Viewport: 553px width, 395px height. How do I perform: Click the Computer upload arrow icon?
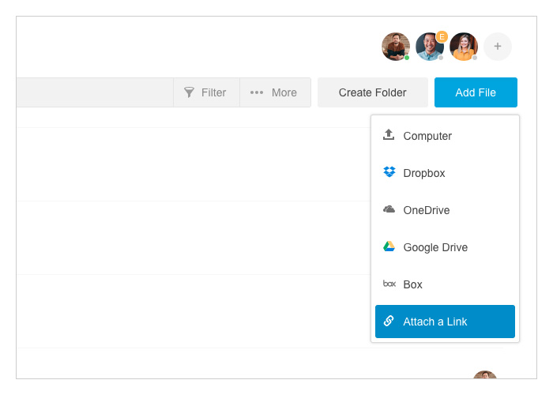pyautogui.click(x=389, y=135)
